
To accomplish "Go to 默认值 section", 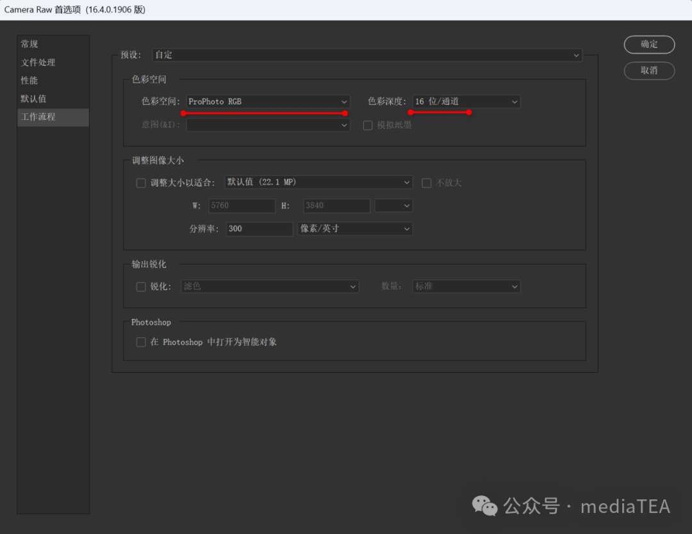I will [53, 99].
